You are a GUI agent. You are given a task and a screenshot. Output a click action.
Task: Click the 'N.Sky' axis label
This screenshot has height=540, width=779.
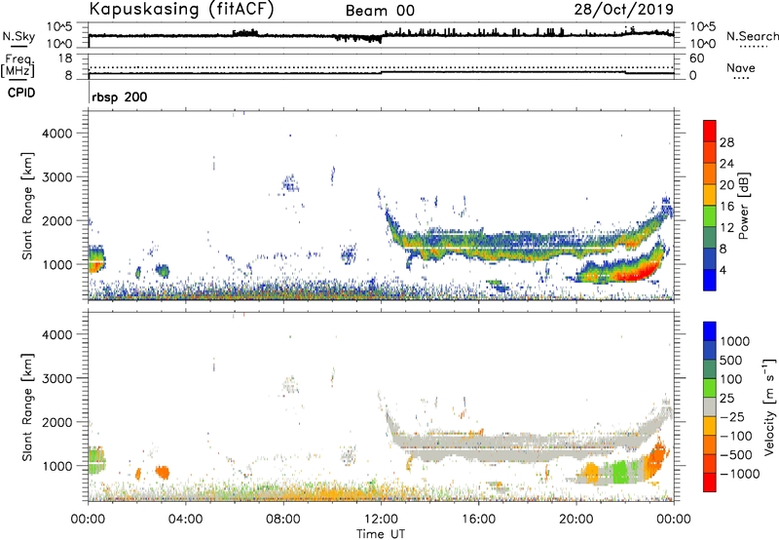pos(19,36)
